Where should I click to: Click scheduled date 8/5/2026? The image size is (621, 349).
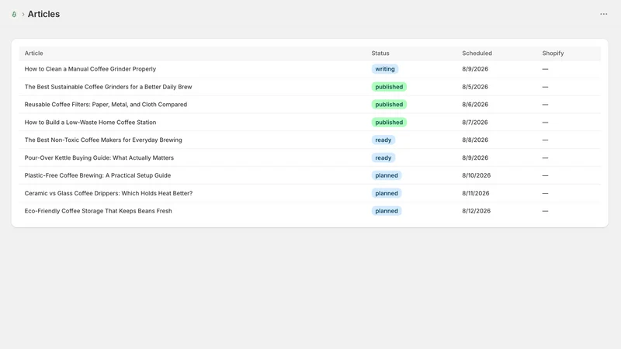475,87
